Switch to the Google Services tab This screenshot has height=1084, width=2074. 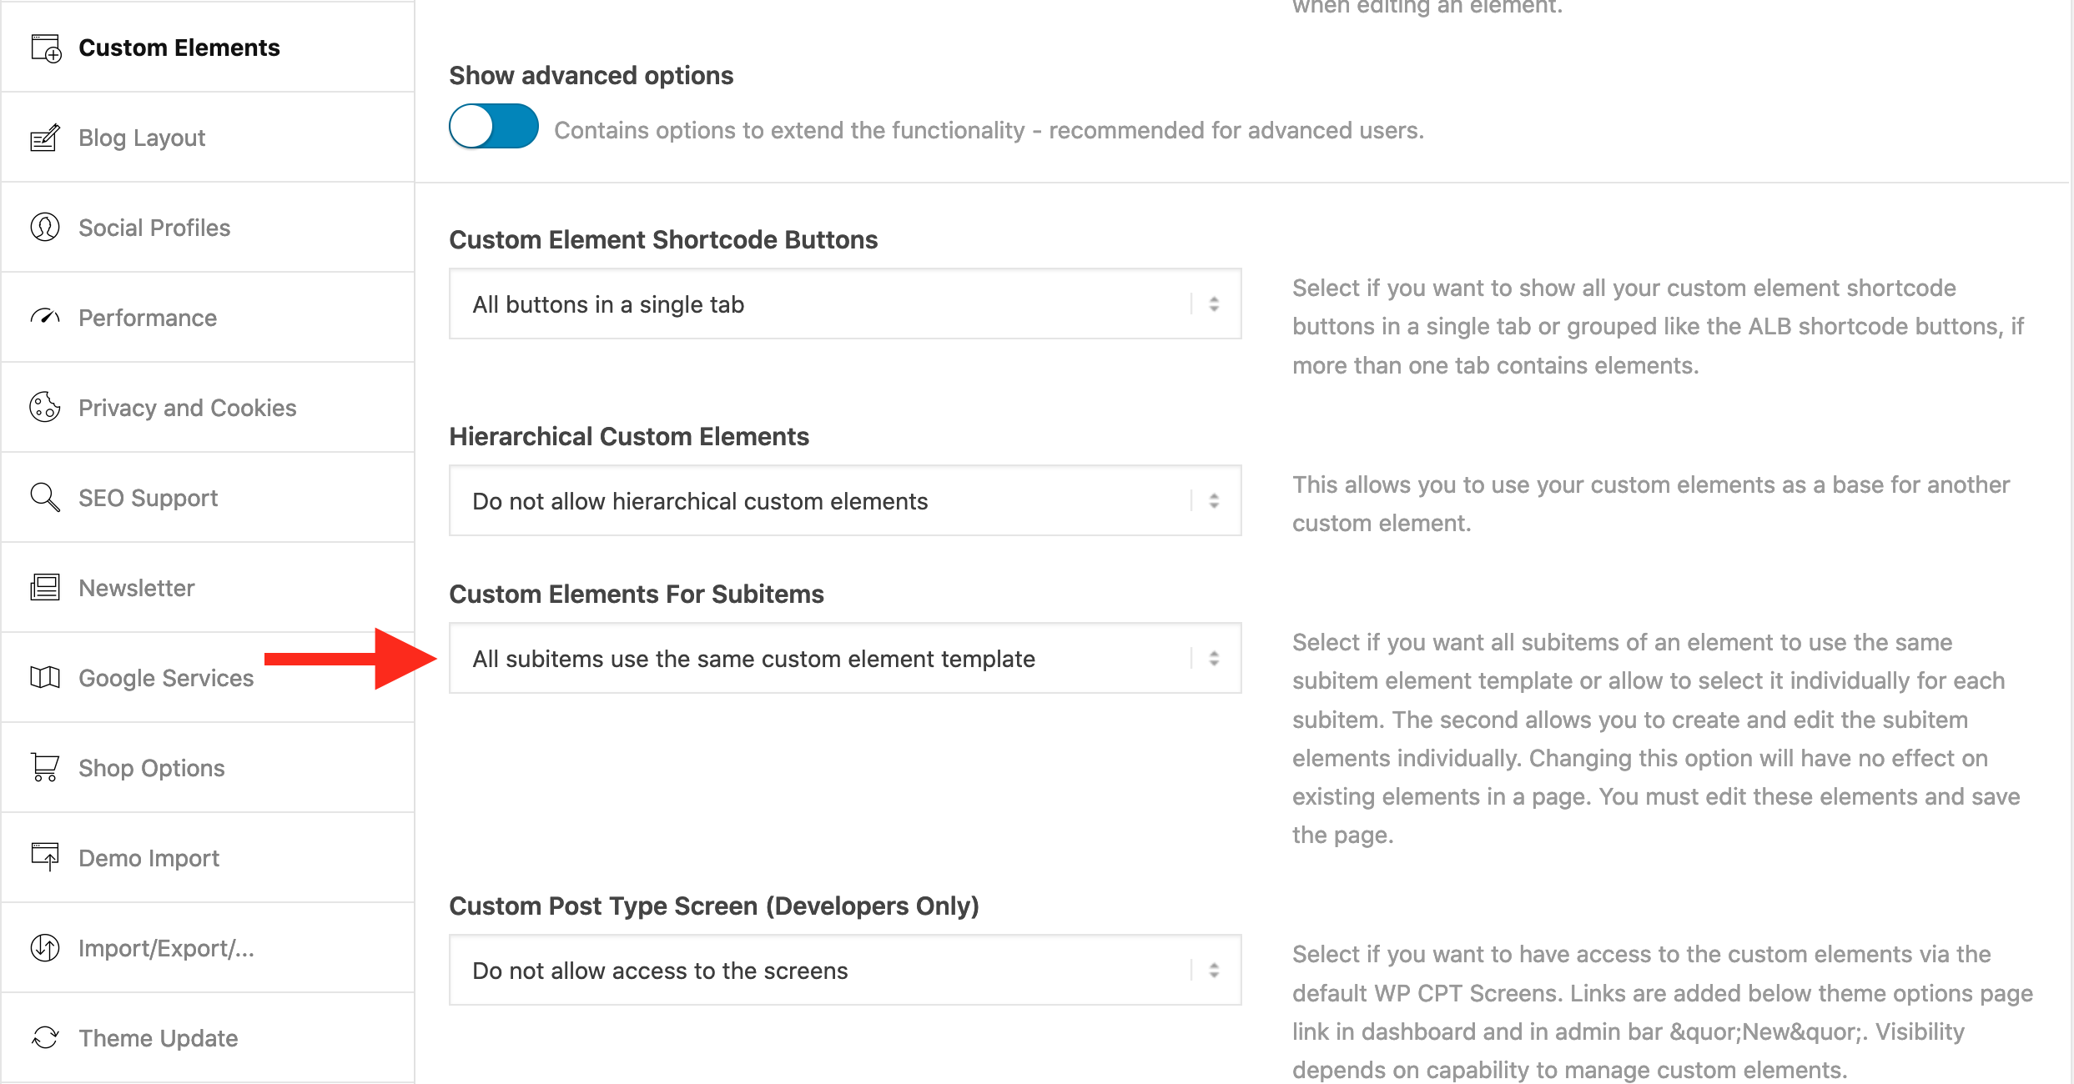(x=166, y=678)
